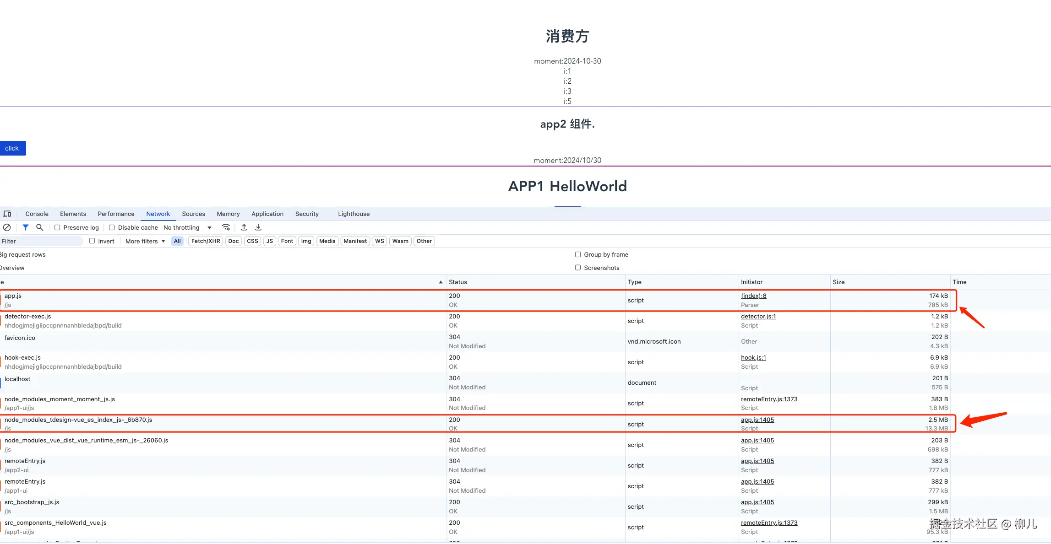
Task: Open network conditions Wi-Fi settings icon
Action: pyautogui.click(x=226, y=227)
